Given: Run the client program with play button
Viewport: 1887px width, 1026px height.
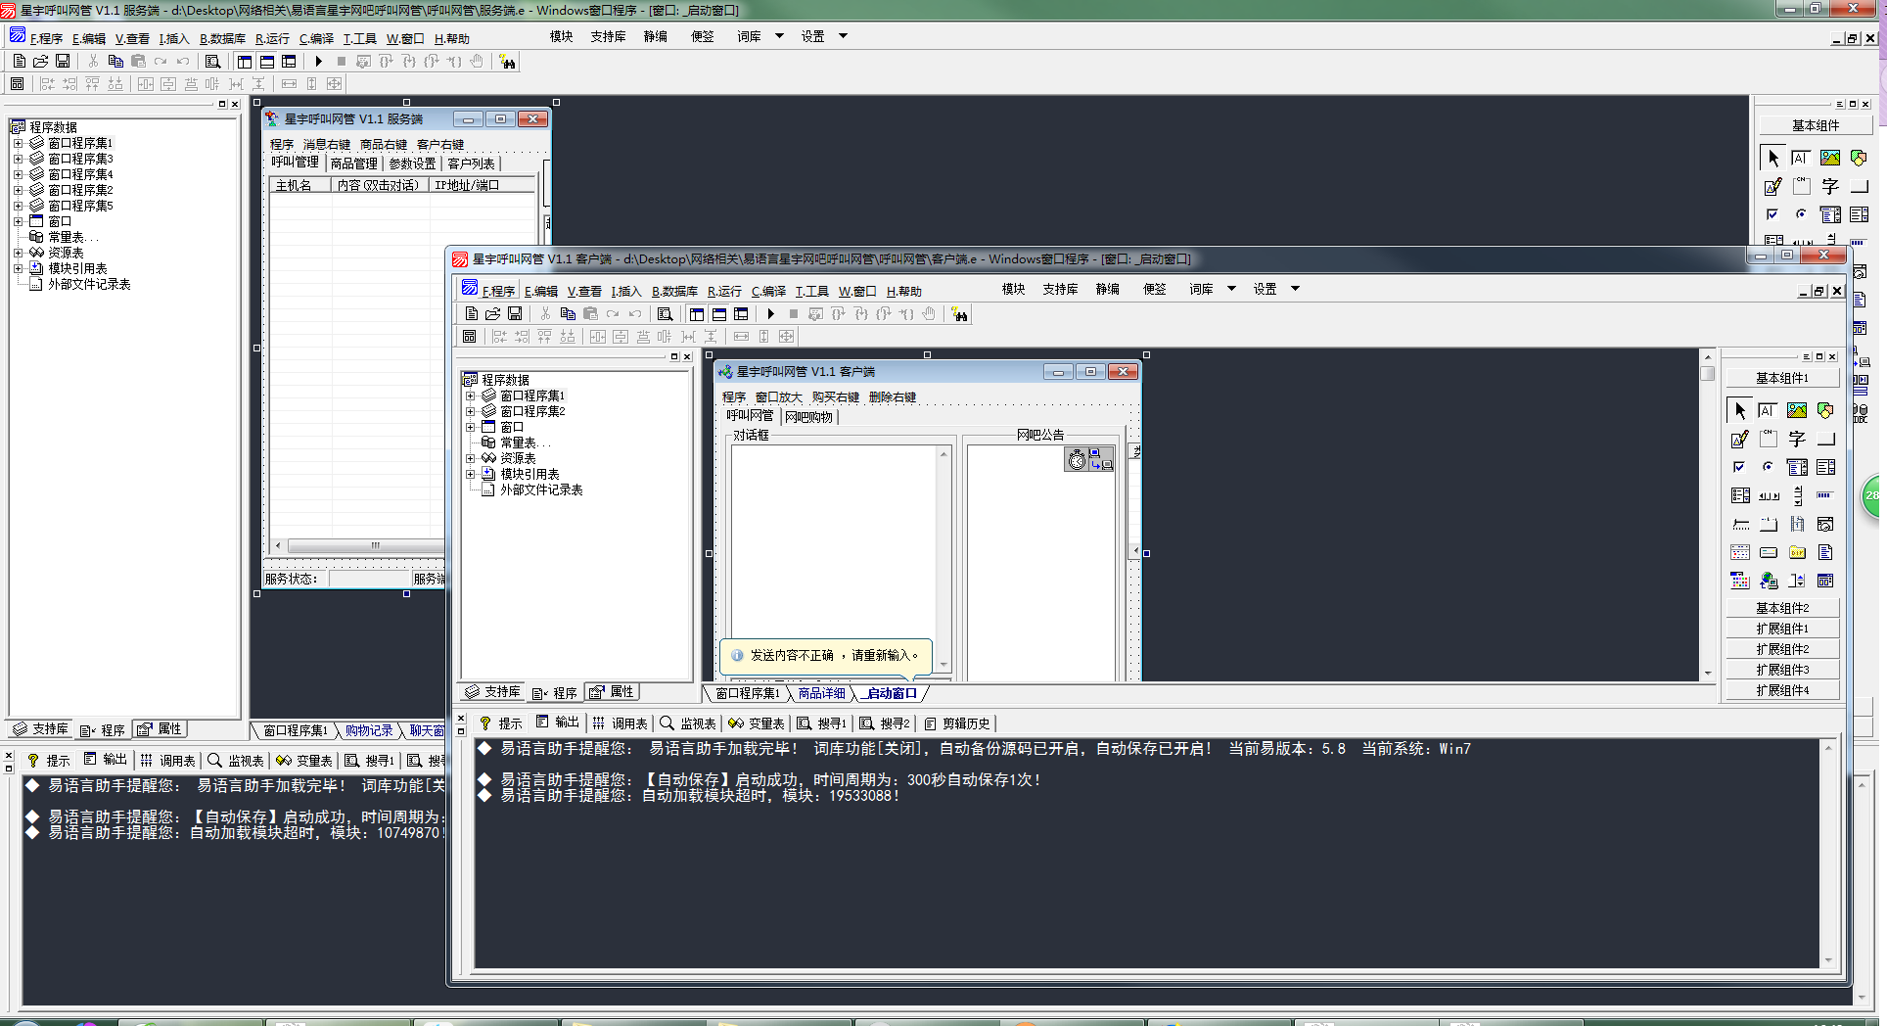Looking at the screenshot, I should click(x=771, y=314).
